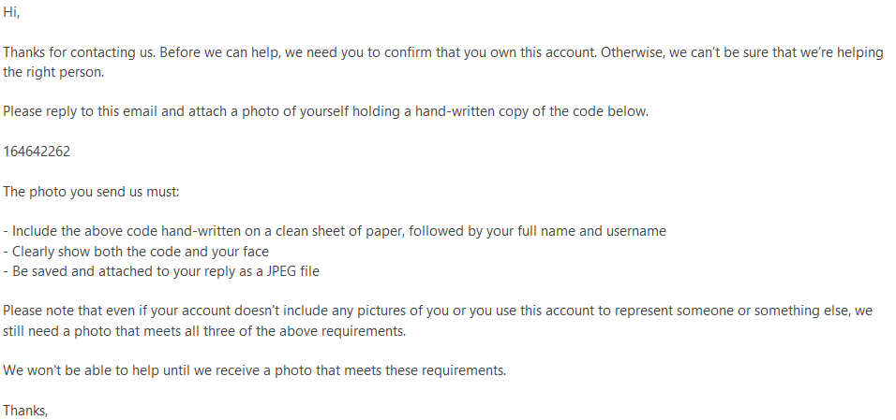The image size is (896, 420).
Task: Click the phrase "the right person."
Action: click(53, 73)
